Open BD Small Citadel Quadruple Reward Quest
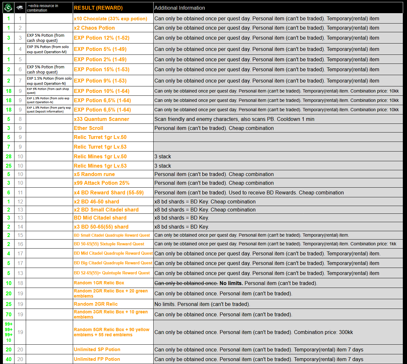 [x=112, y=235]
